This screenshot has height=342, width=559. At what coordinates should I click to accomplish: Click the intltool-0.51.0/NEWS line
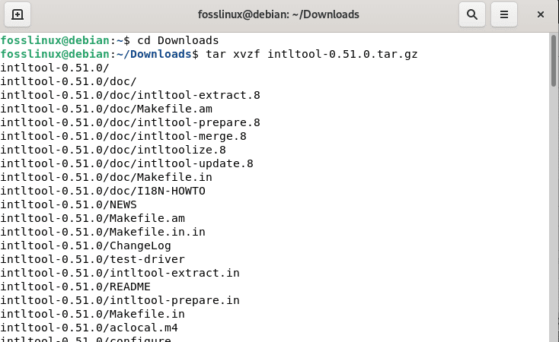tap(69, 204)
